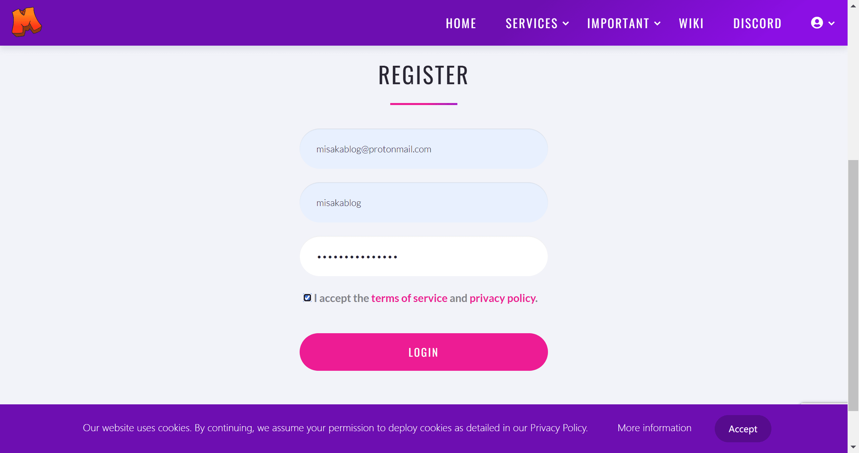Focus the email address input field

pos(423,149)
